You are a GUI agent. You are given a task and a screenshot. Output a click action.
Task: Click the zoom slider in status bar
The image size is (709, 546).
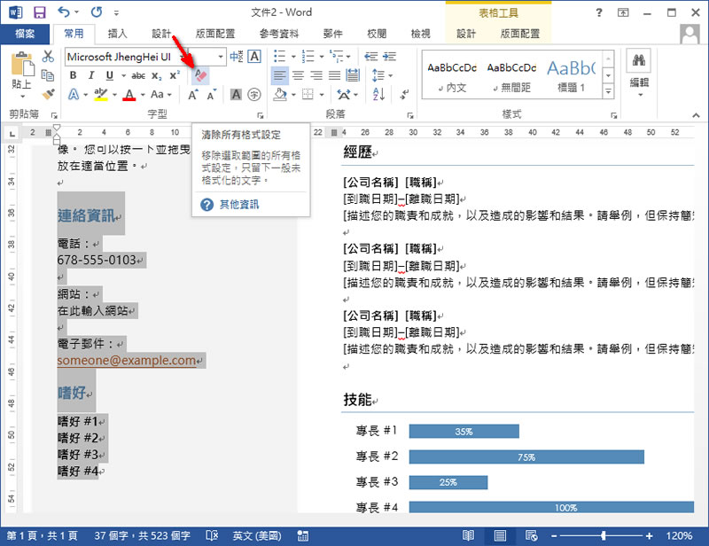pos(604,536)
